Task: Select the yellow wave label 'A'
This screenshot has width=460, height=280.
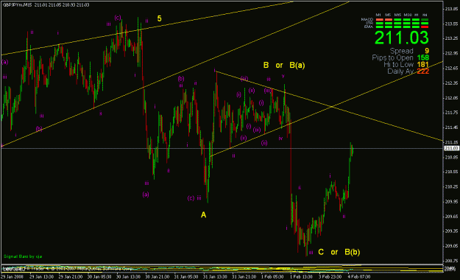Action: pyautogui.click(x=203, y=215)
